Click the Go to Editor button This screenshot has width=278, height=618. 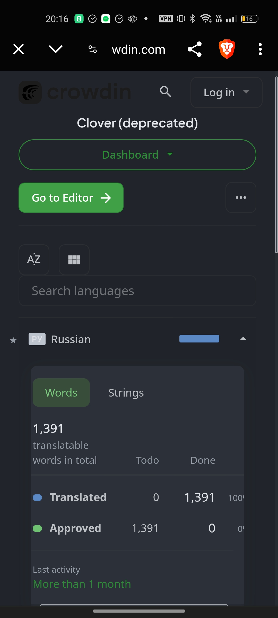pyautogui.click(x=71, y=198)
